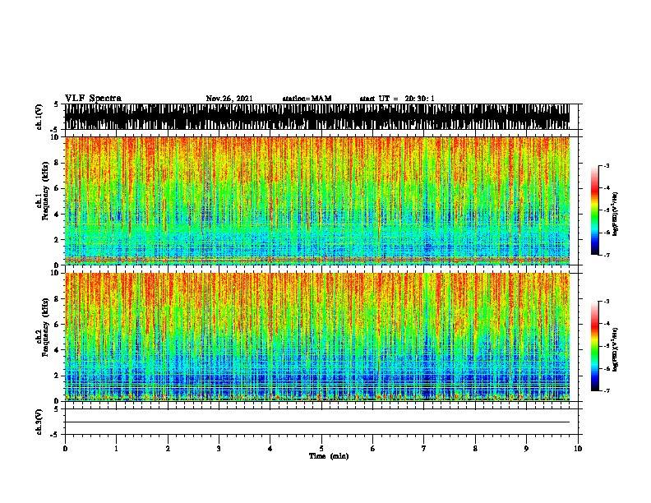Click time axis tick label "0"

(65, 448)
